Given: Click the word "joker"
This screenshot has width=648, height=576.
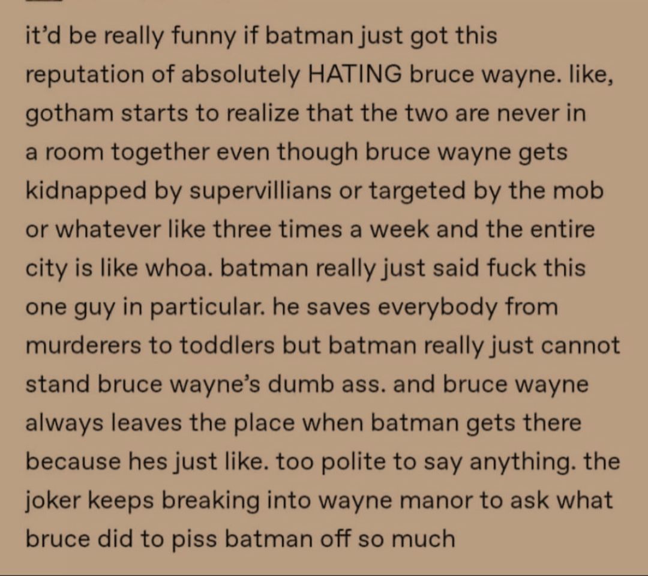Looking at the screenshot, I should coord(54,500).
